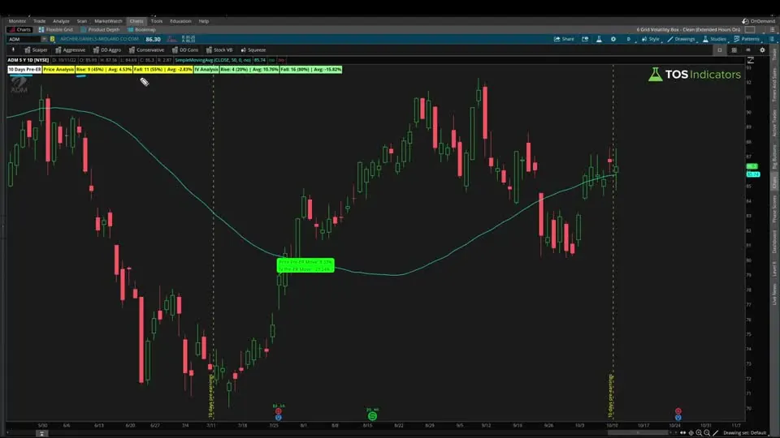Open the list menu icon beside grid selector
Screen dimensions: 780x438
pos(772,29)
